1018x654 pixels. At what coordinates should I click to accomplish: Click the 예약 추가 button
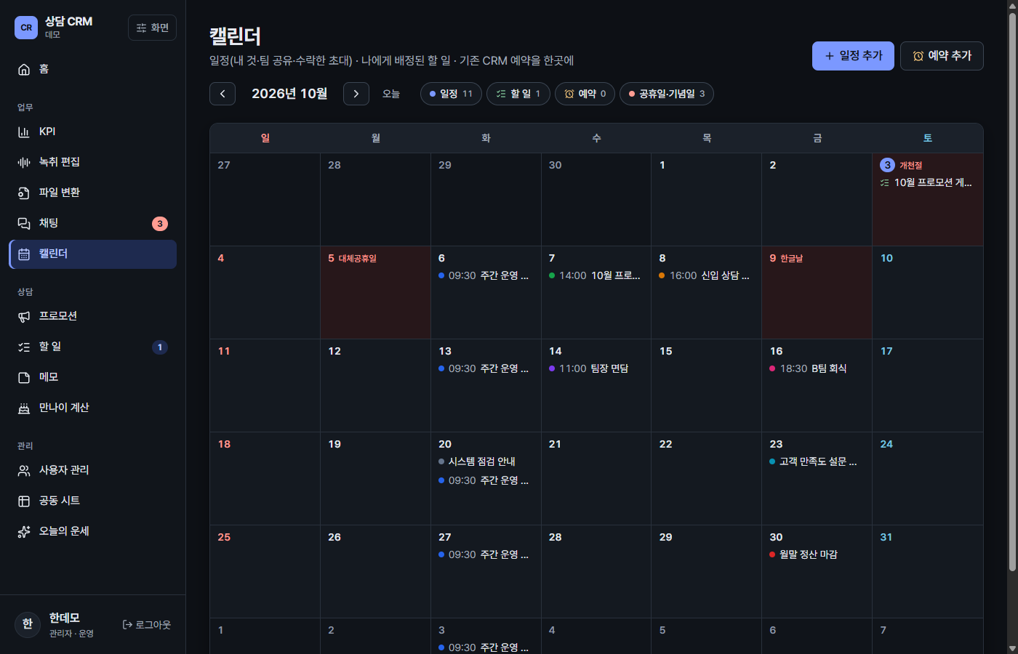[942, 56]
